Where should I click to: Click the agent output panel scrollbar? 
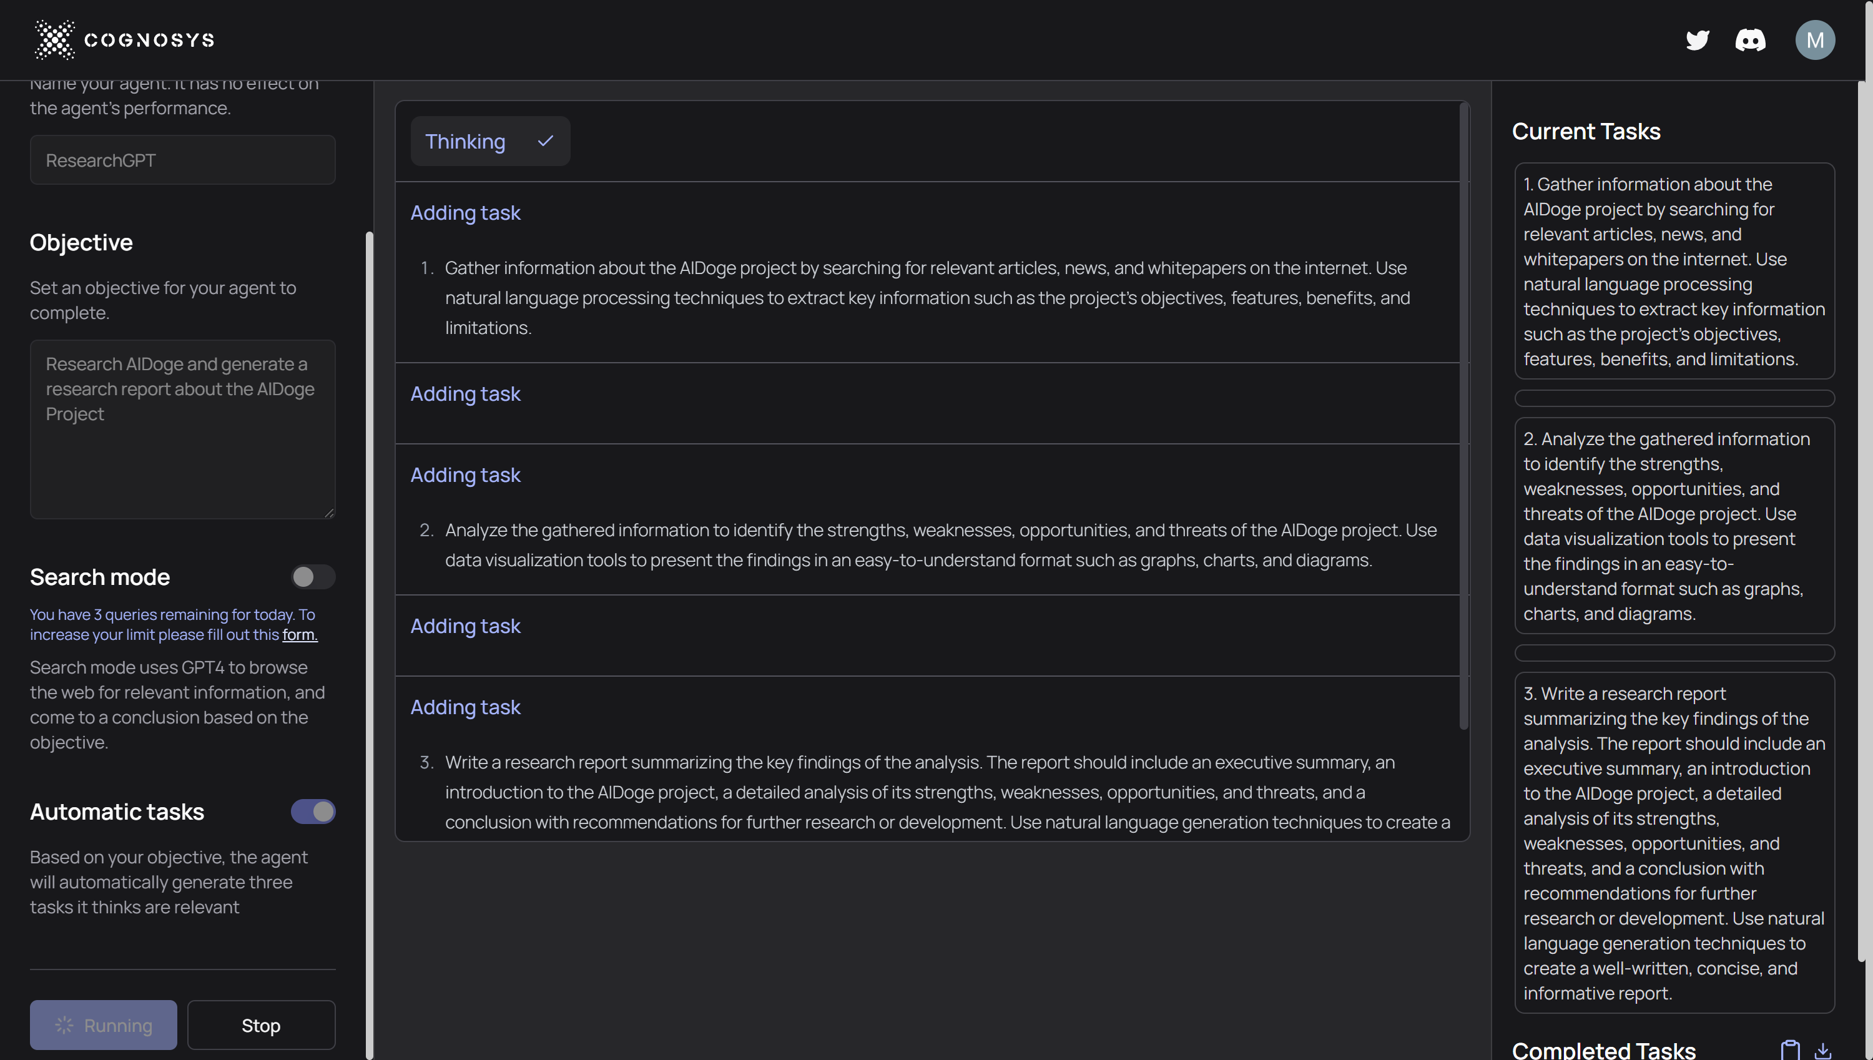pyautogui.click(x=1464, y=415)
